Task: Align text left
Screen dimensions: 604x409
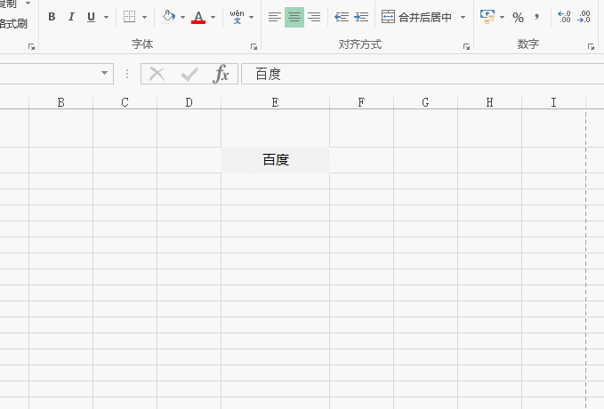Action: tap(274, 17)
